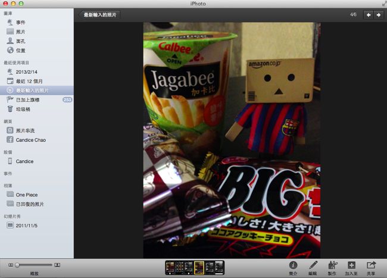Click the 4/6 photo counter
387x278 pixels.
[353, 14]
